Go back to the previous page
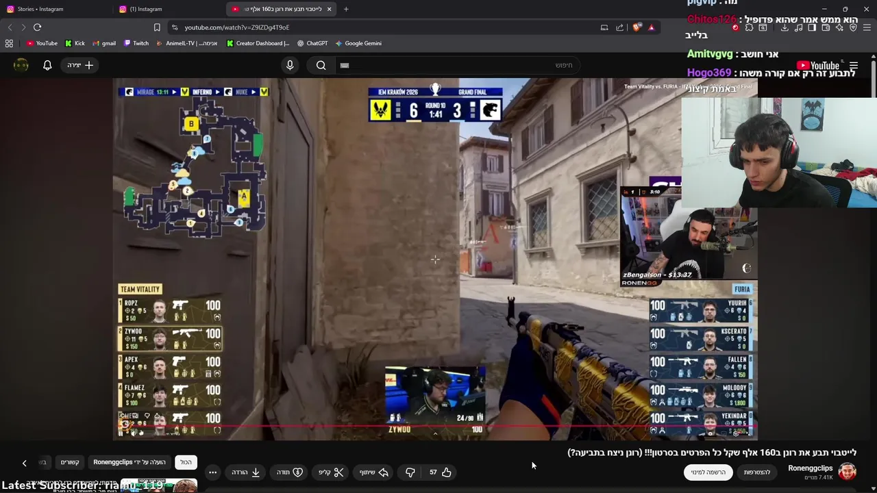The height and width of the screenshot is (493, 877). (x=10, y=27)
